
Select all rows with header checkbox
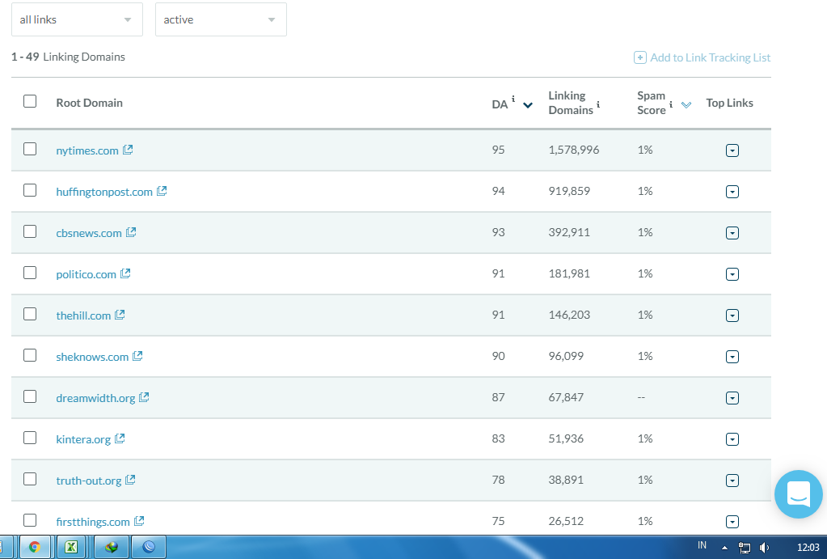[30, 101]
